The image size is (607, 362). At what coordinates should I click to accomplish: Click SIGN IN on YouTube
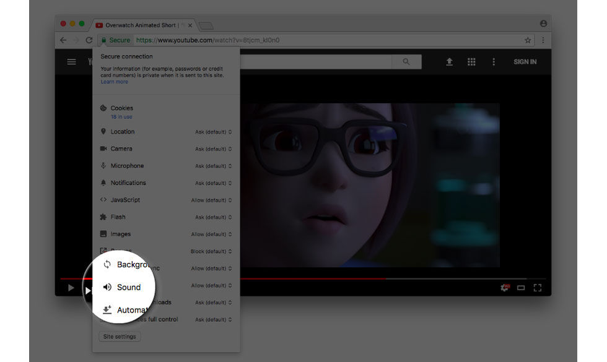(x=525, y=62)
